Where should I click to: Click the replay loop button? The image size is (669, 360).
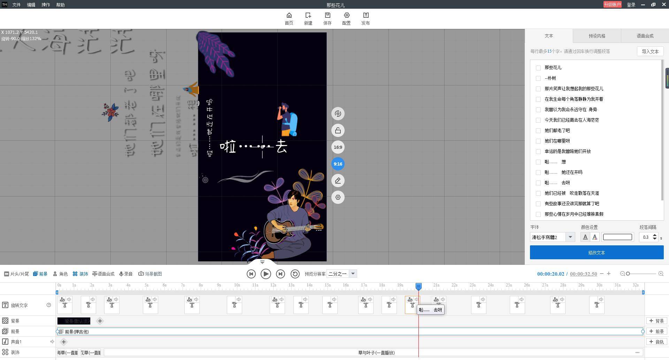[x=295, y=274]
